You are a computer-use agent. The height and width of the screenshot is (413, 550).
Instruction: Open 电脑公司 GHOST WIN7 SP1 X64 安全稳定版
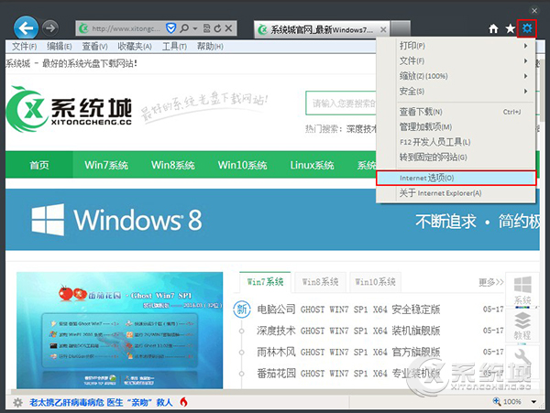coord(348,310)
